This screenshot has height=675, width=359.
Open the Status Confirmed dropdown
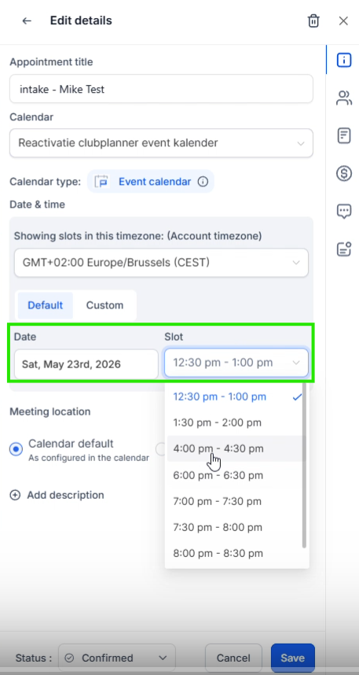pos(117,658)
